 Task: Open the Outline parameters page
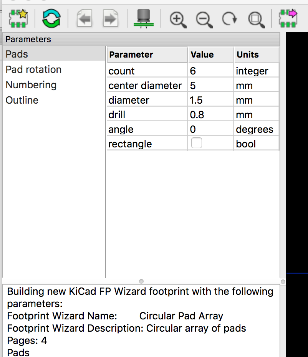22,100
